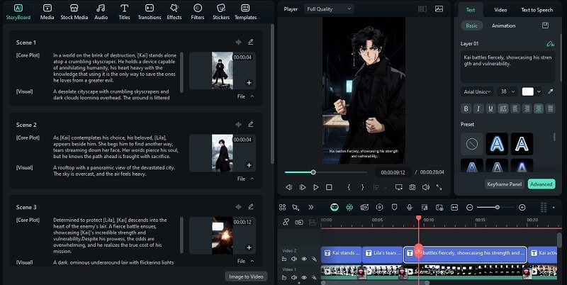Step back one frame in player
567x285 pixels.
(288, 187)
